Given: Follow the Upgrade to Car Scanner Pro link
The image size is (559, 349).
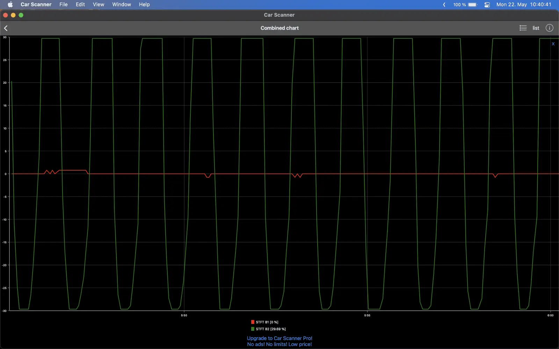Looking at the screenshot, I should [x=279, y=338].
